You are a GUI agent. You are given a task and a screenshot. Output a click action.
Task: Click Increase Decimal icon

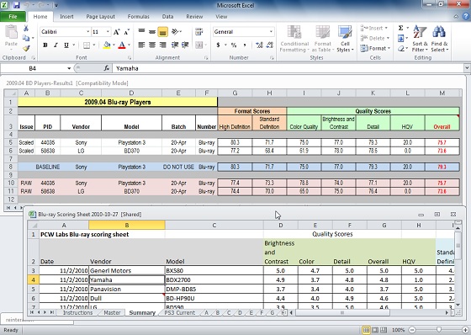coord(259,45)
